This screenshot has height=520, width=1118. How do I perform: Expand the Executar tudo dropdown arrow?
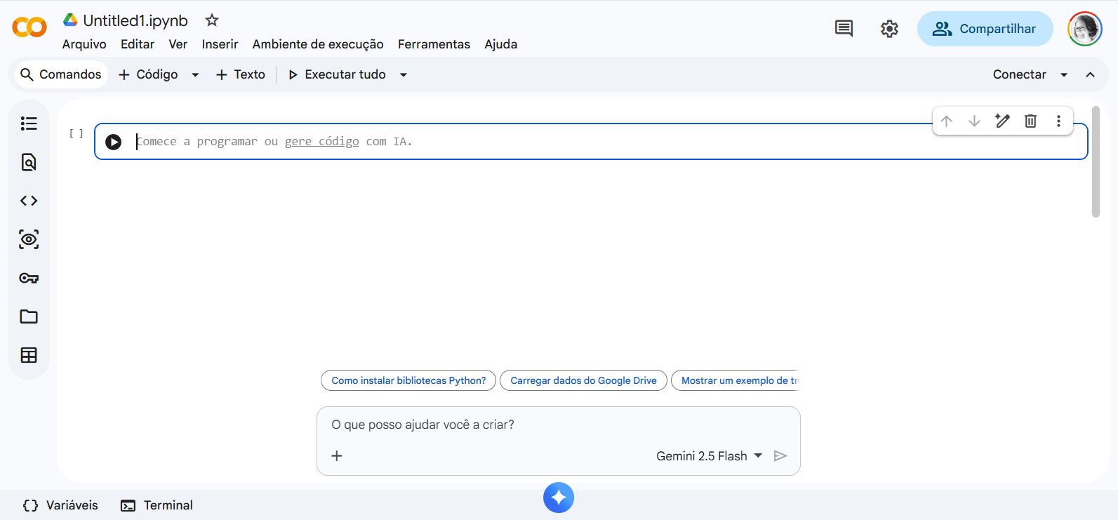point(404,74)
